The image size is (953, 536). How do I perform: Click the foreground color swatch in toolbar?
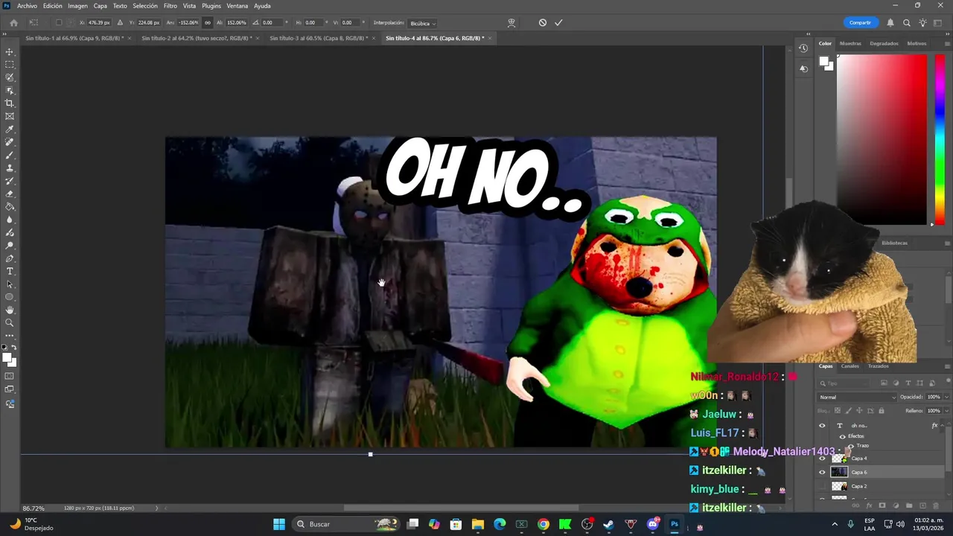[x=7, y=358]
